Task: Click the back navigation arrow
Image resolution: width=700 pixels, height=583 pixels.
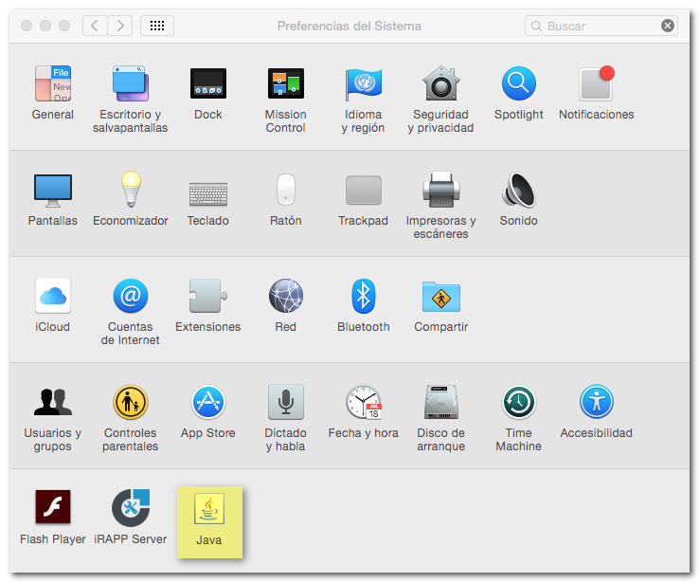Action: tap(96, 26)
